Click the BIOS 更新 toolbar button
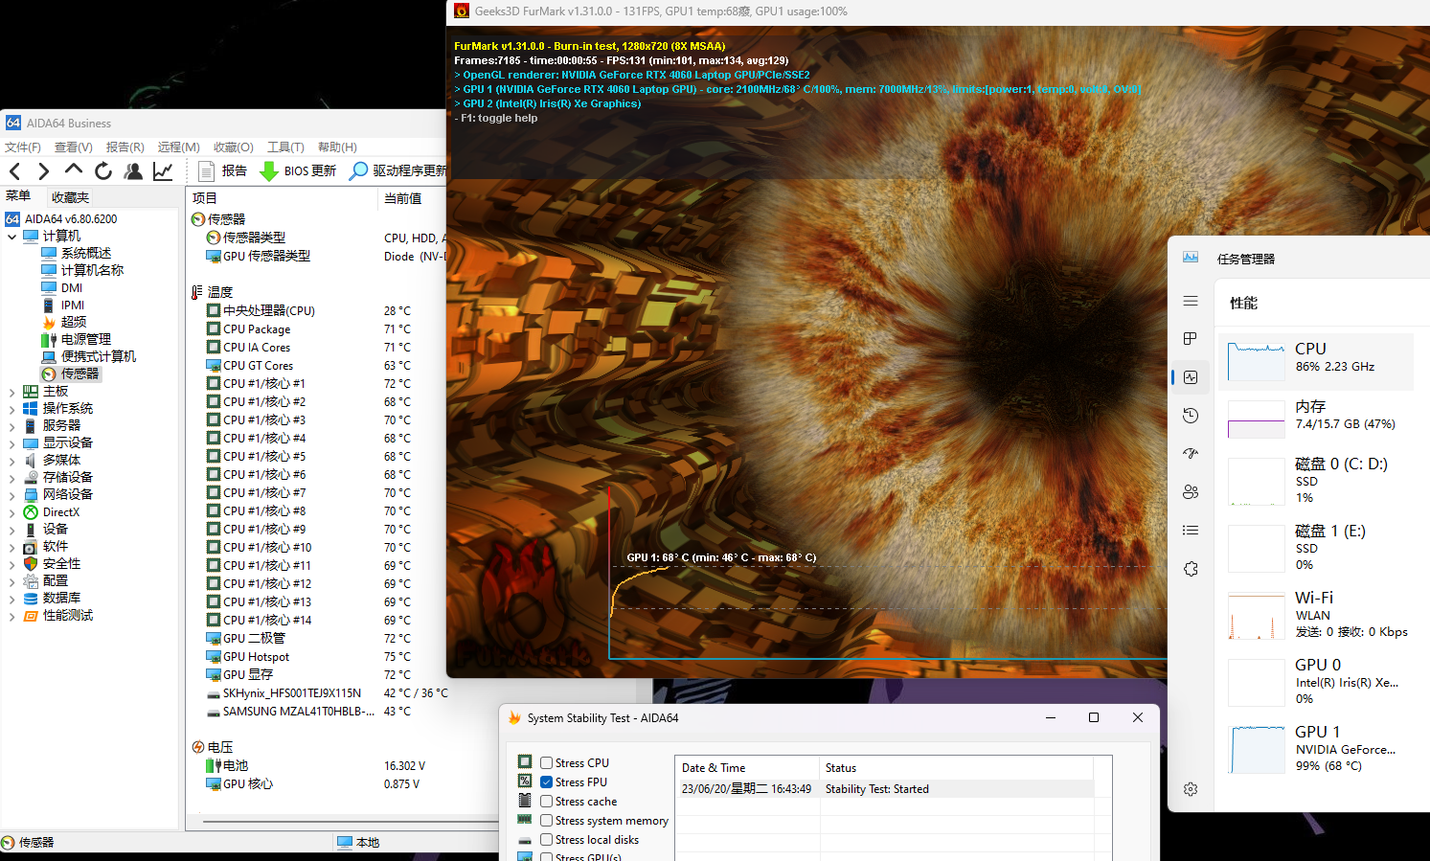Viewport: 1430px width, 861px height. 299,171
